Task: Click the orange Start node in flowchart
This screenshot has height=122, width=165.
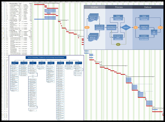Action: tap(87, 27)
